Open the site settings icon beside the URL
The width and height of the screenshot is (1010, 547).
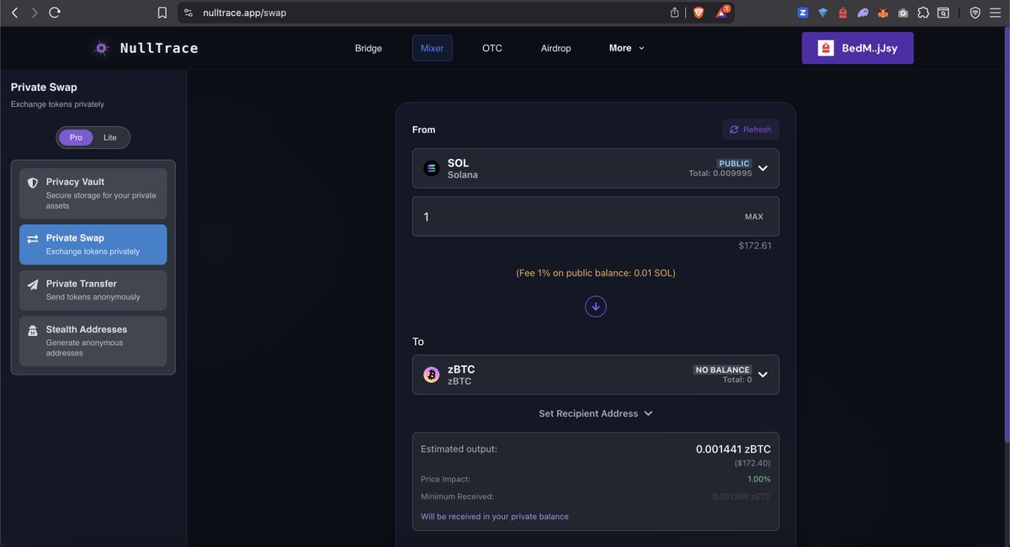coord(189,13)
